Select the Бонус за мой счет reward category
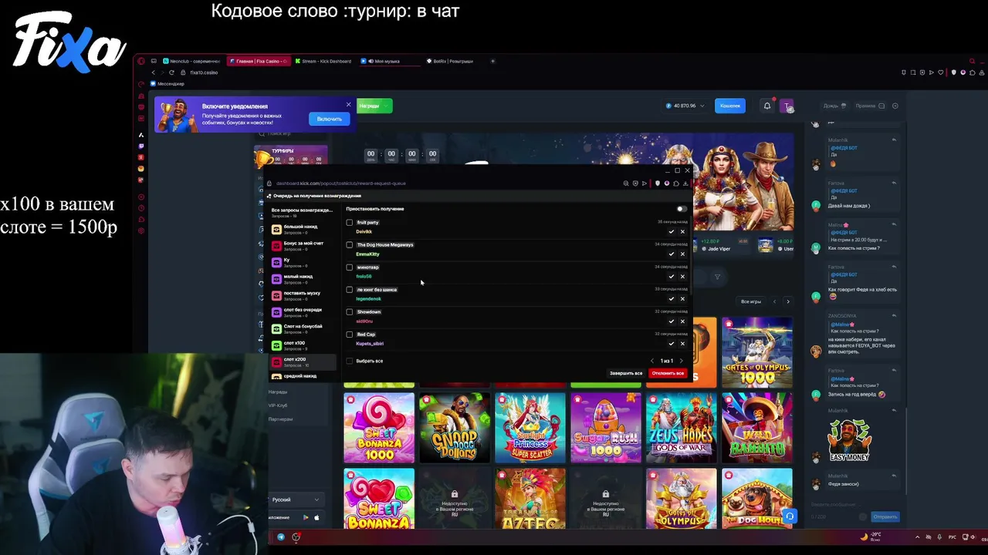The height and width of the screenshot is (555, 988). (x=302, y=246)
